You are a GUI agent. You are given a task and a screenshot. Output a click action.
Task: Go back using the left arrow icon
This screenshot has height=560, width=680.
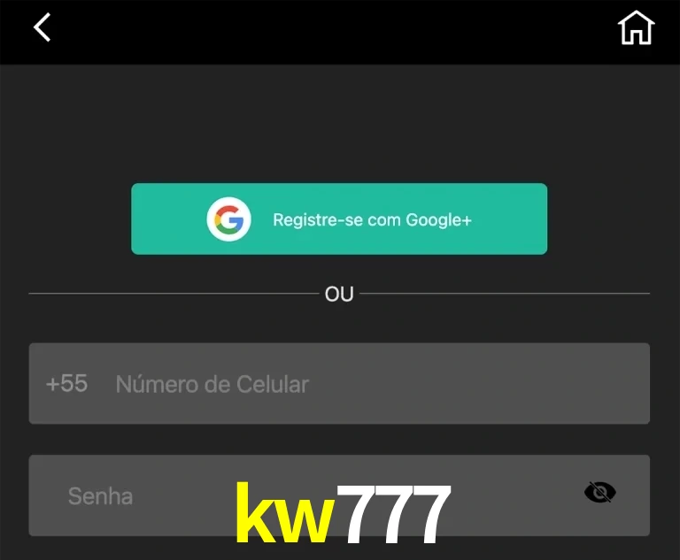coord(42,27)
